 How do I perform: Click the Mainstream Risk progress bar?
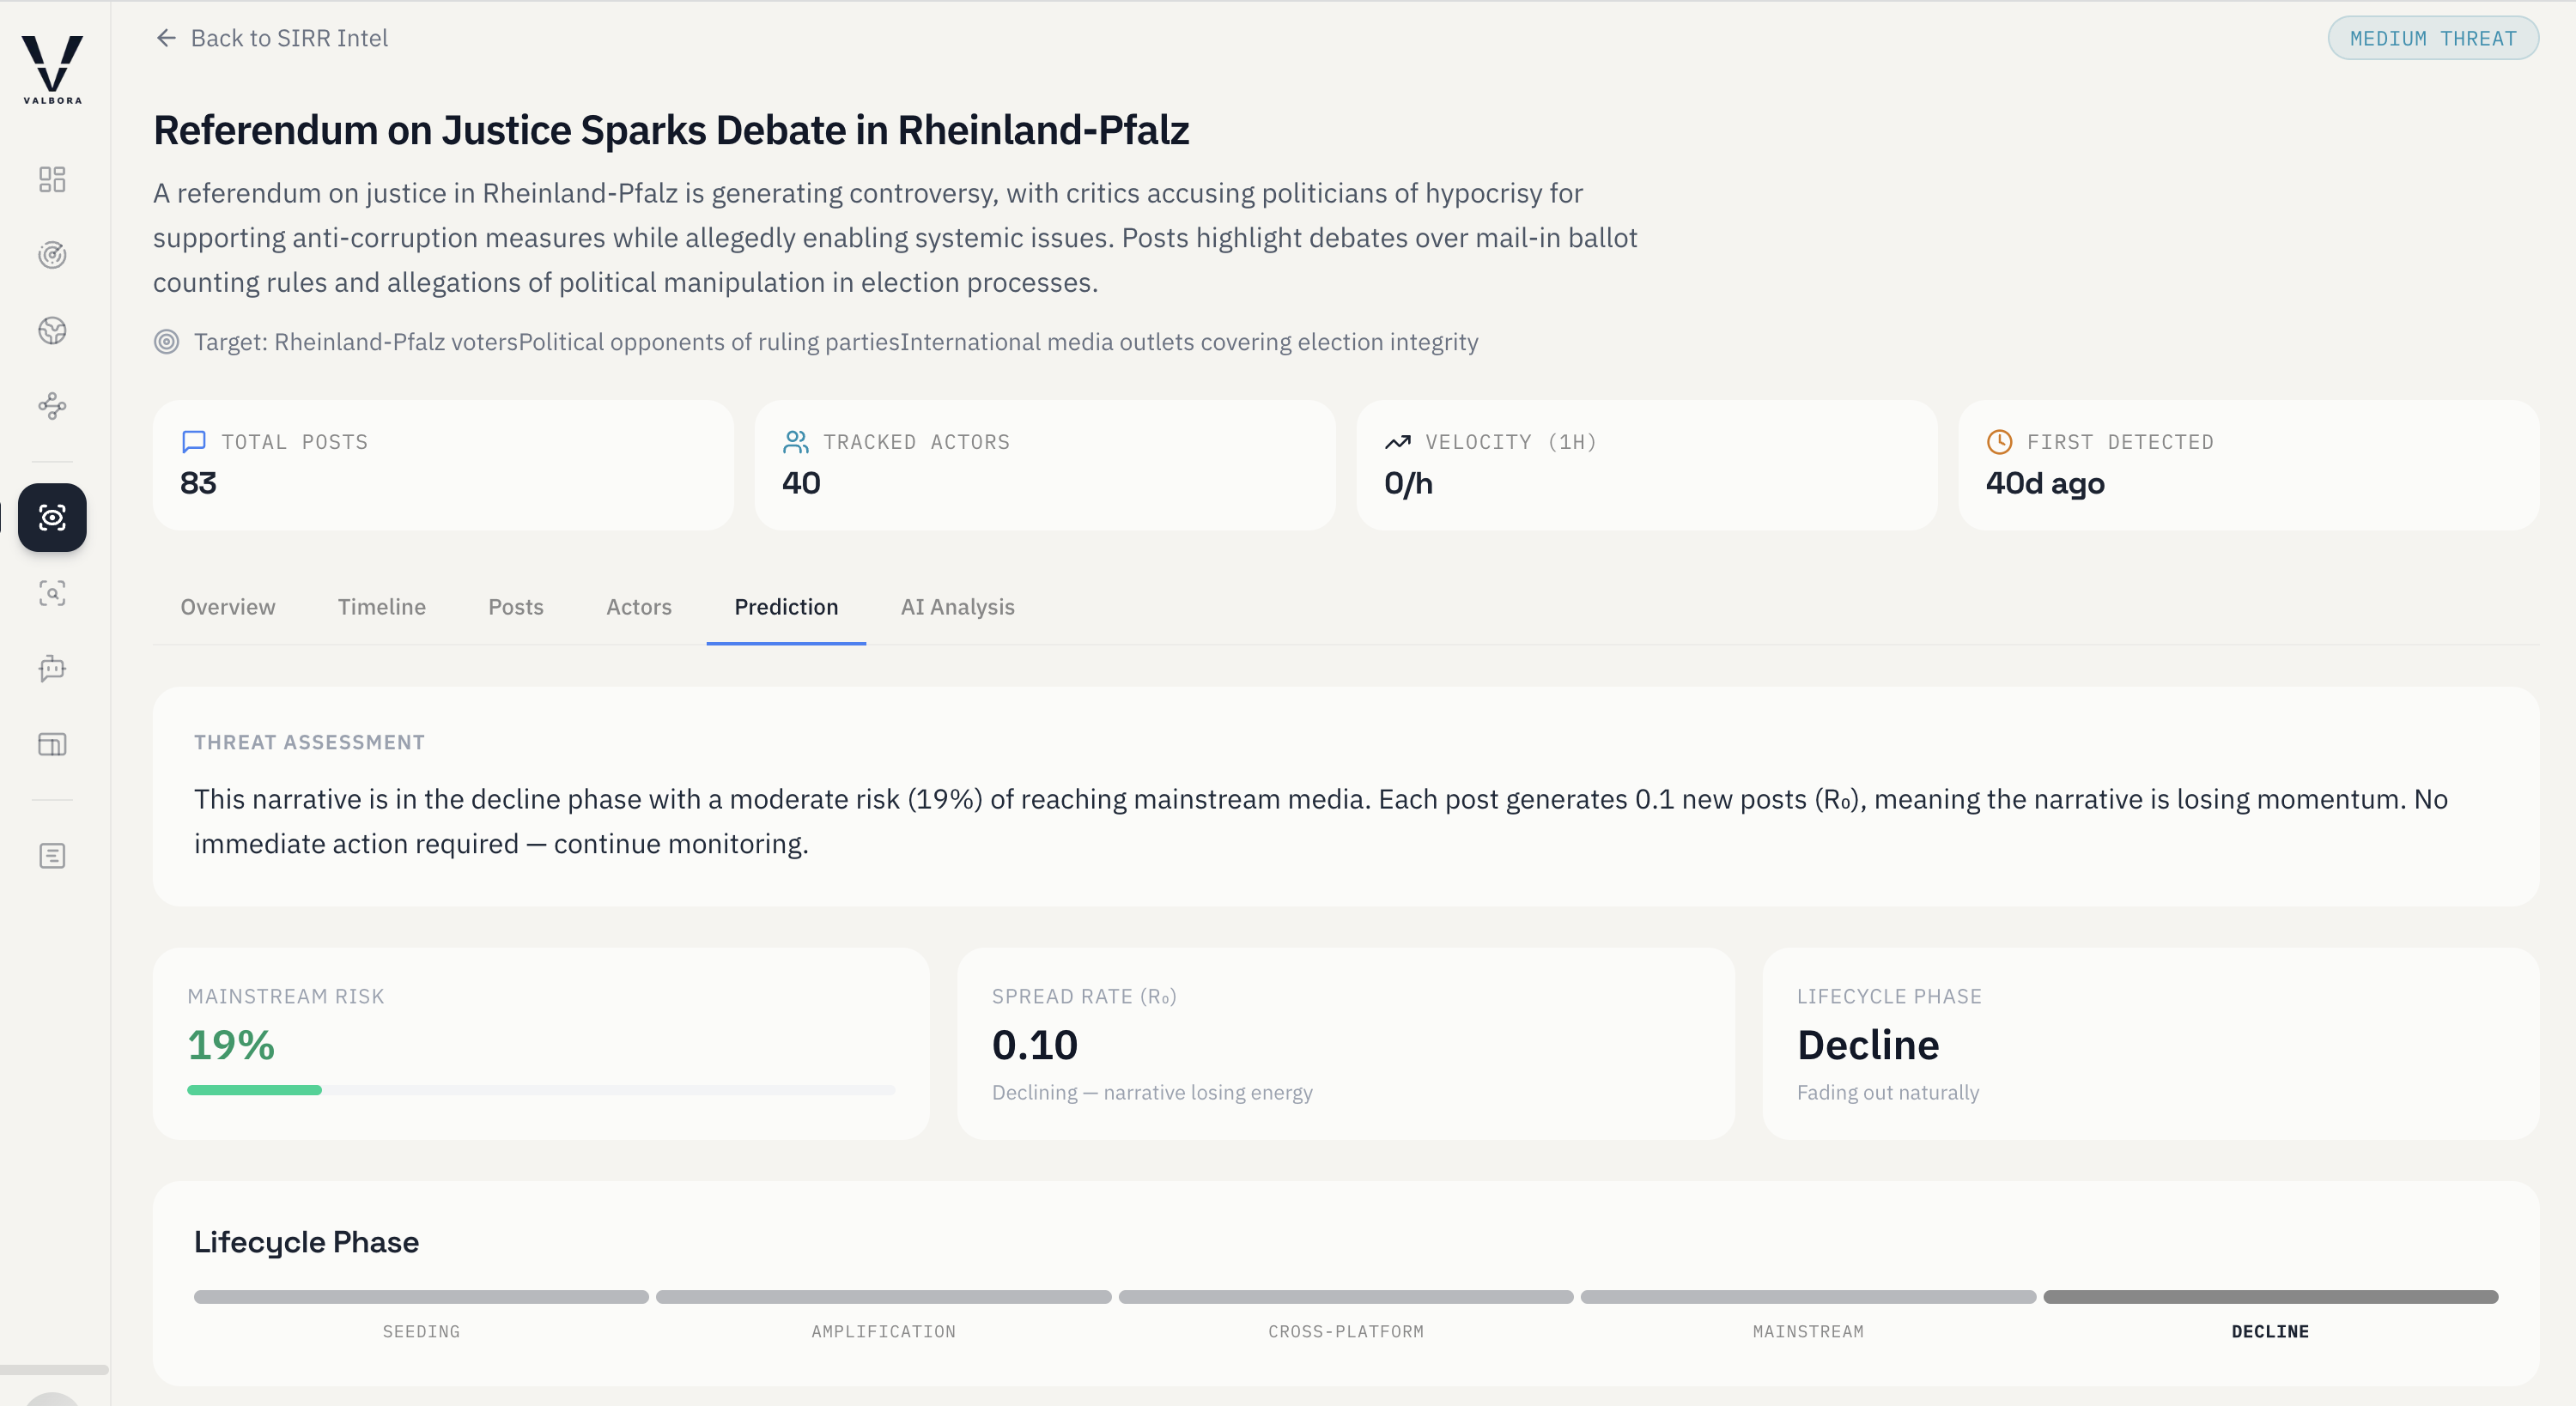click(x=540, y=1090)
